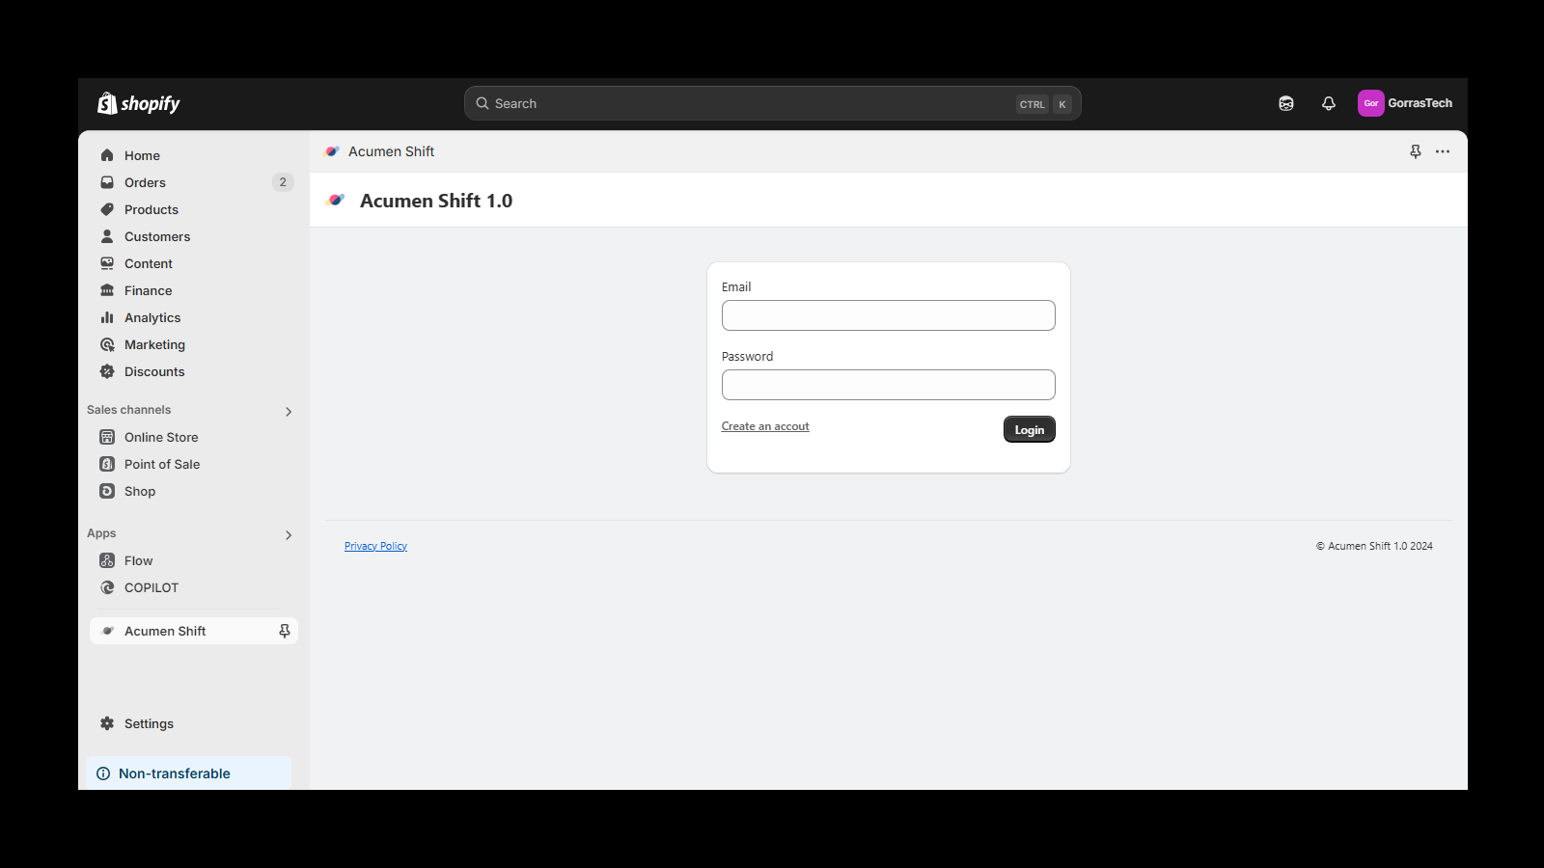Click the search magnifier icon
1544x868 pixels.
click(x=482, y=103)
